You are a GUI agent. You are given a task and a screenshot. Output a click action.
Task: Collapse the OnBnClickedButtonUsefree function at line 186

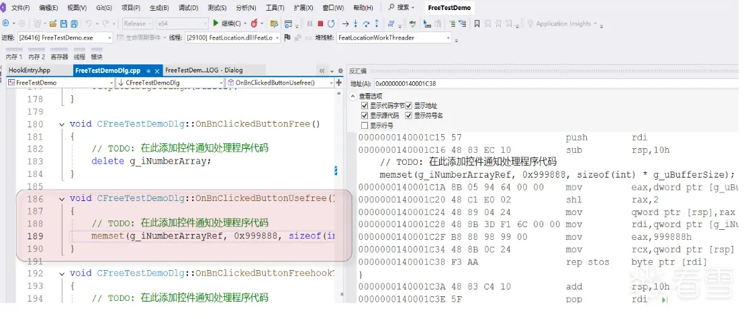point(62,198)
